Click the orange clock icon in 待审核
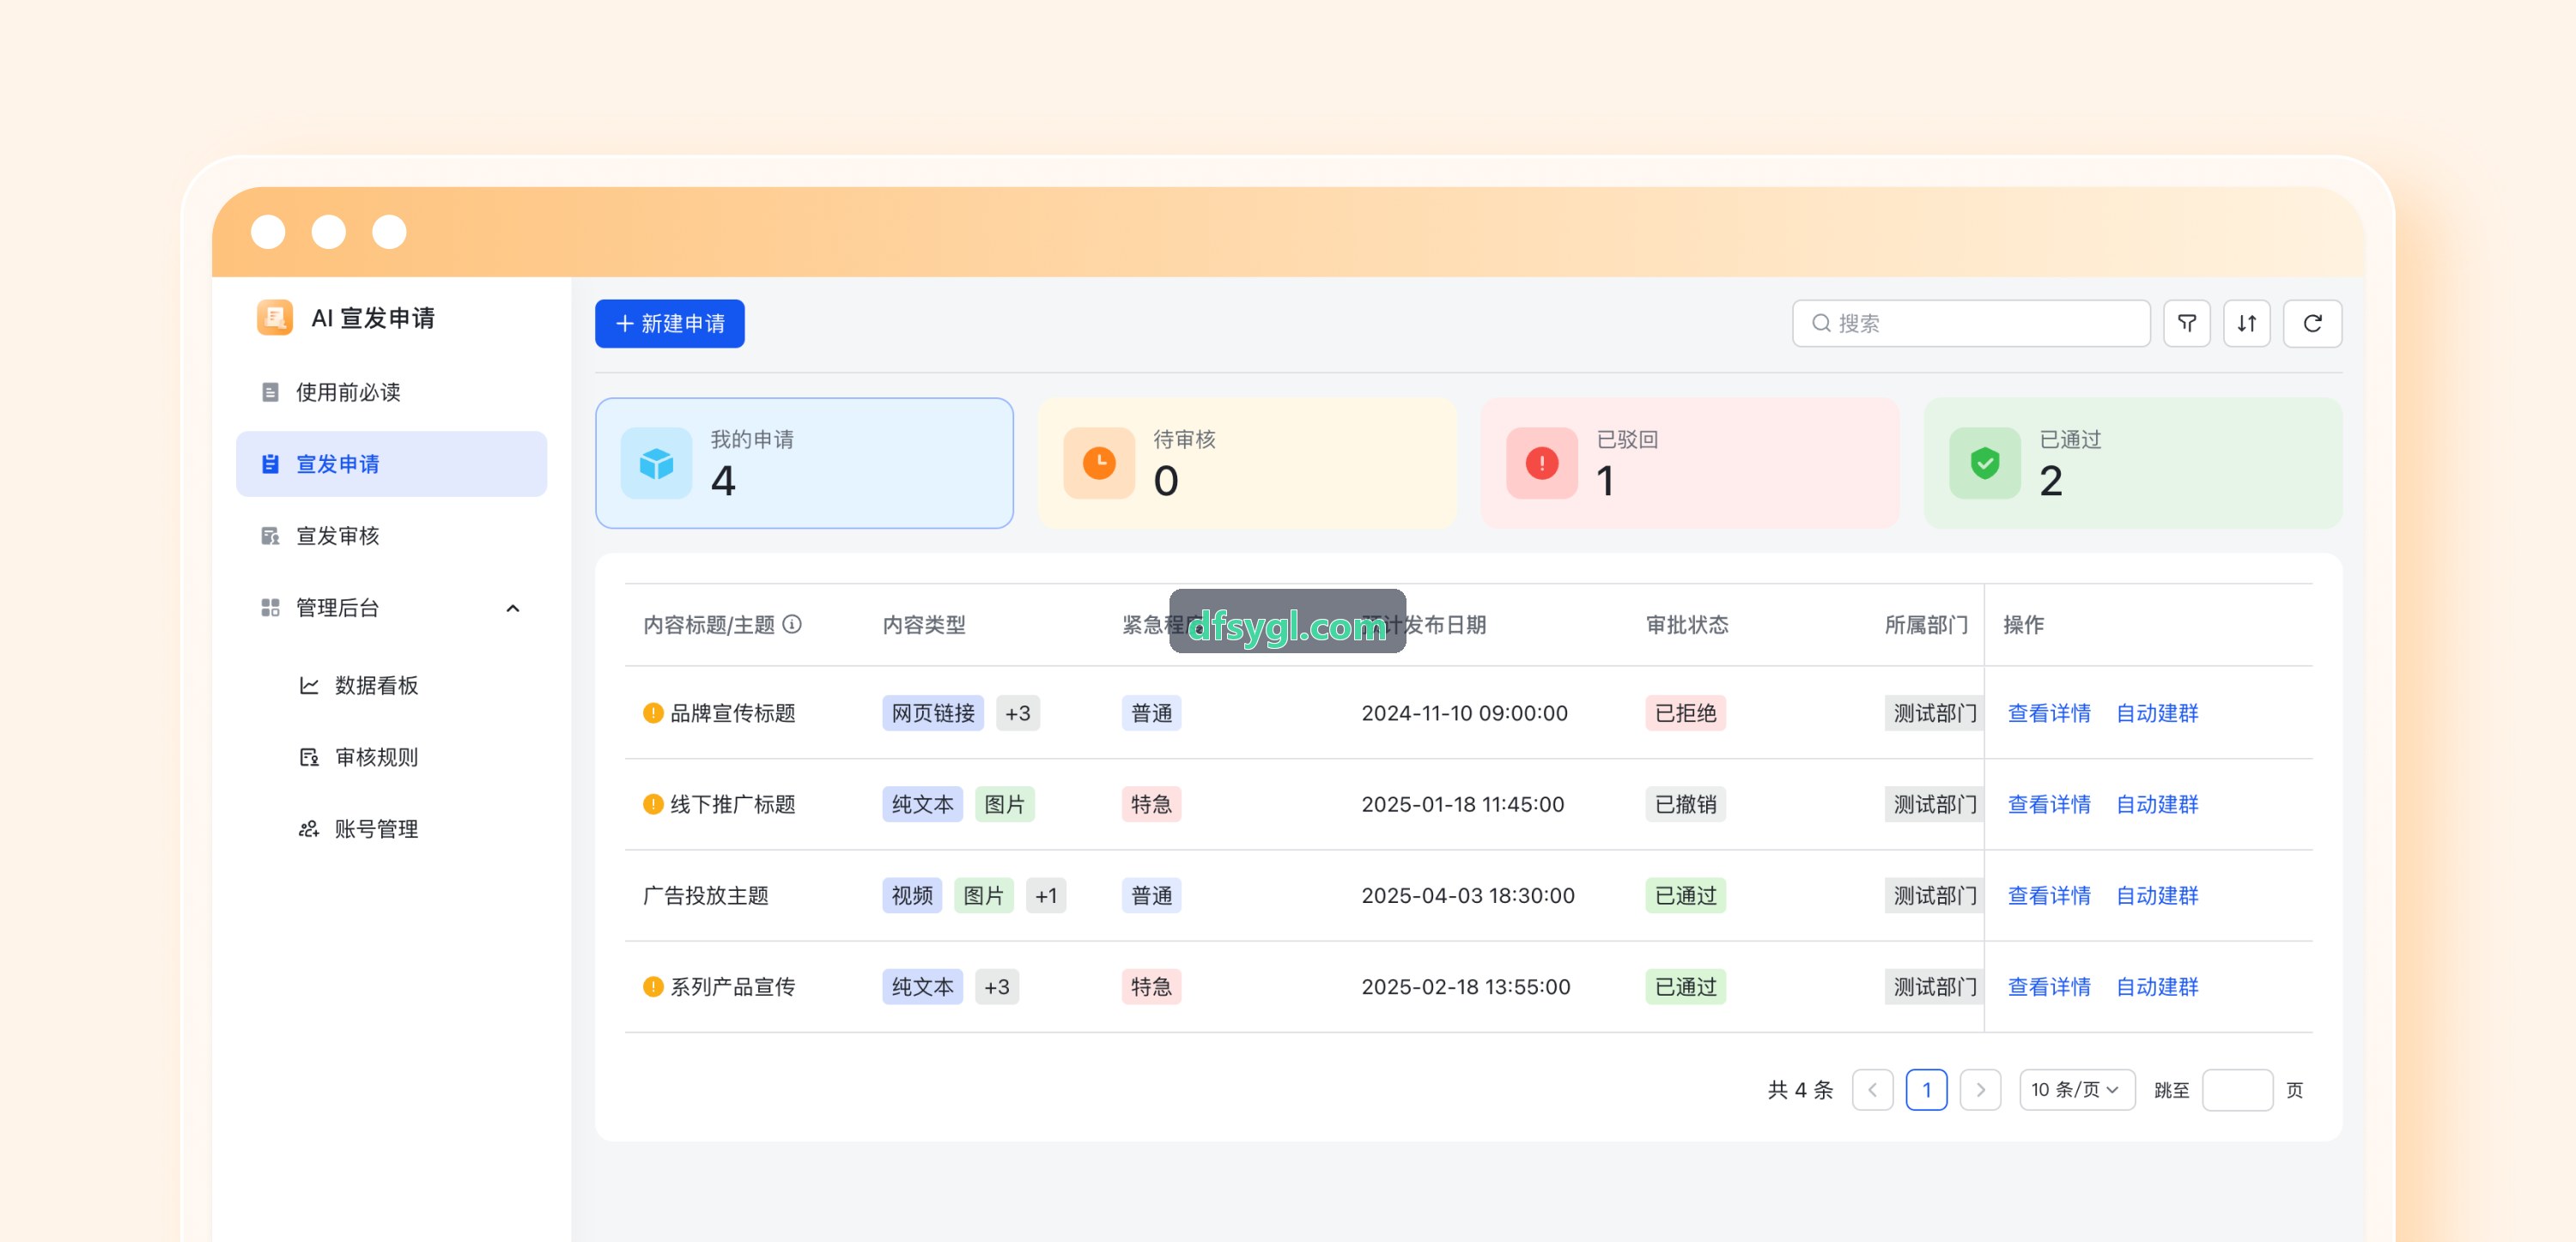Viewport: 2576px width, 1242px height. coord(1099,463)
